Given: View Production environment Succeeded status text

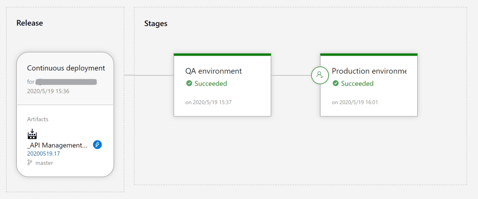Looking at the screenshot, I should (x=357, y=84).
